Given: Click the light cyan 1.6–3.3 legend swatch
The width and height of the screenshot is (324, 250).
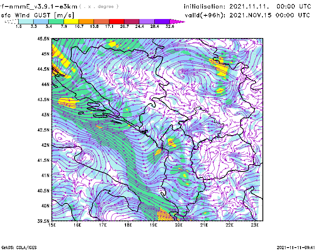Looking at the screenshot, I should [26, 21].
